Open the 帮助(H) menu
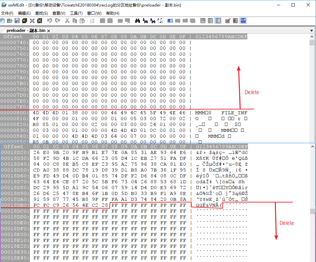 tap(113, 13)
